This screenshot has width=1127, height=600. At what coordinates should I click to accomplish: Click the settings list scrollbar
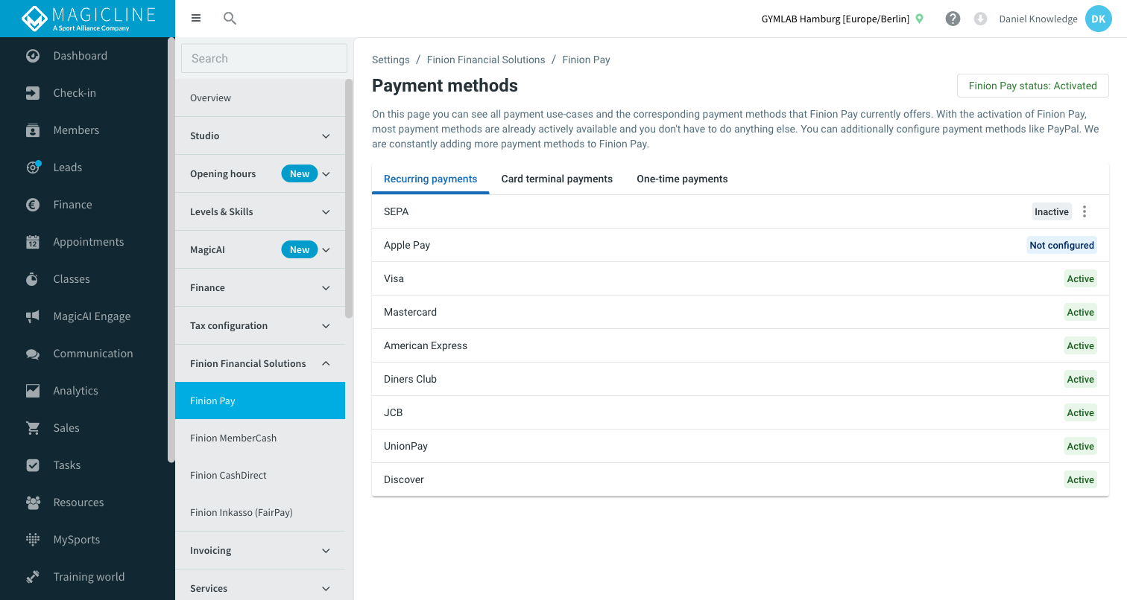click(x=349, y=199)
